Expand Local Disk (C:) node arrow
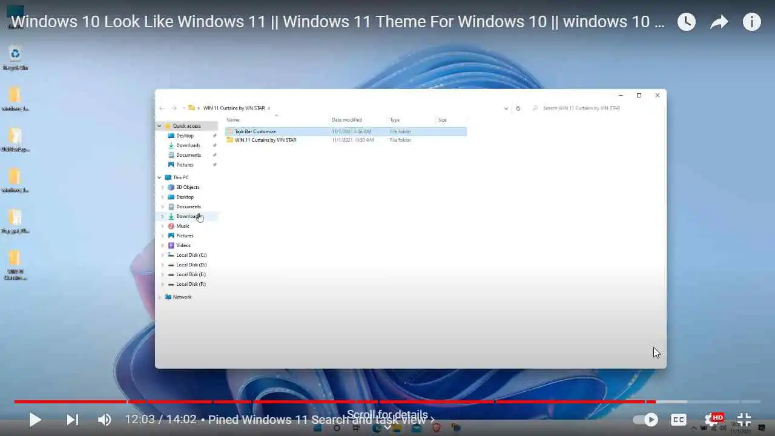775x436 pixels. click(162, 255)
